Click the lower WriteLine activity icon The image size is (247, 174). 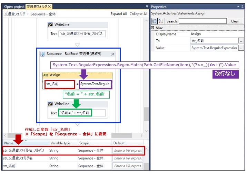click(x=50, y=104)
